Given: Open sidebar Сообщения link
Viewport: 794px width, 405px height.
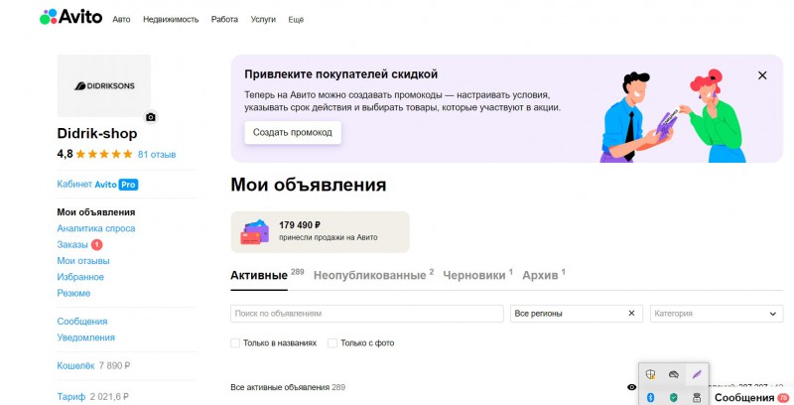Looking at the screenshot, I should 82,322.
